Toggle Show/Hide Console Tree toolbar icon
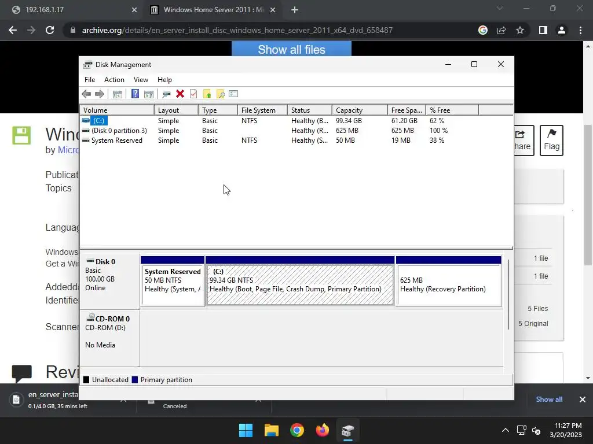This screenshot has height=444, width=593. click(117, 94)
